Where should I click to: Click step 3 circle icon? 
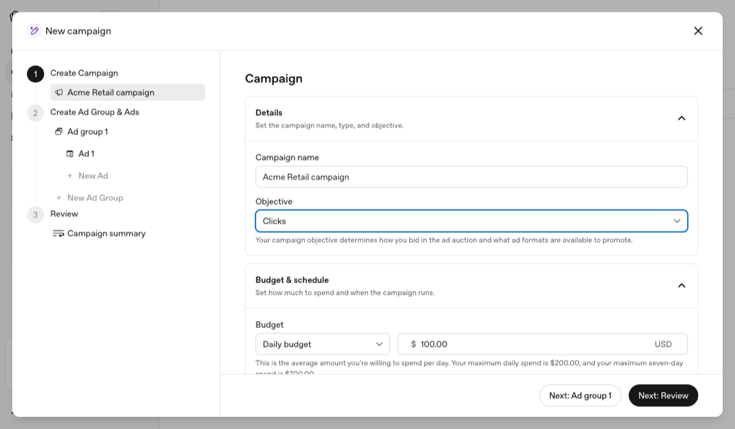[36, 215]
